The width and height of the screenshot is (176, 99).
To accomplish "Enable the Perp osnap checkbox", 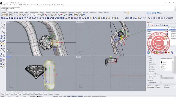I will point(26,94).
